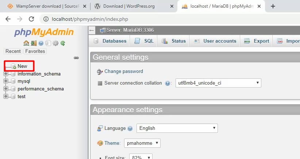Click the Favorites button in sidebar
This screenshot has height=159, width=300.
tap(35, 51)
